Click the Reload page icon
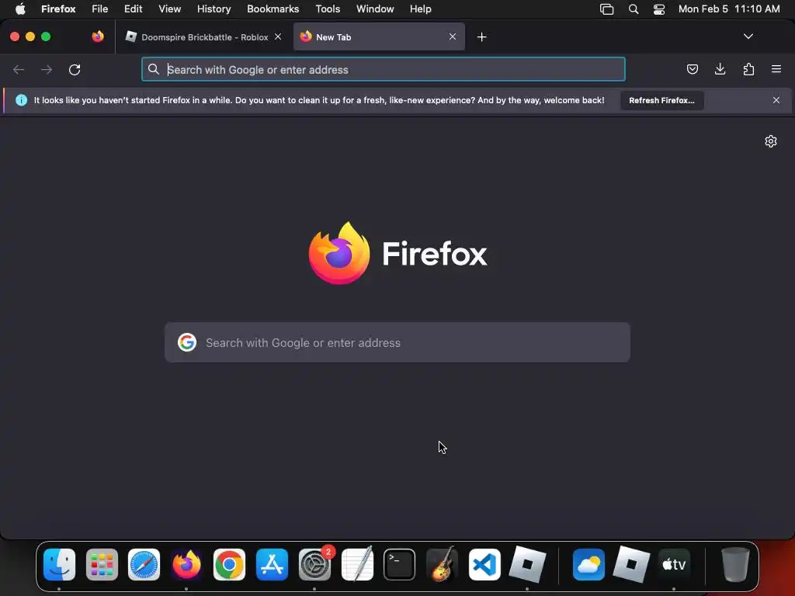This screenshot has height=596, width=795. click(x=75, y=69)
